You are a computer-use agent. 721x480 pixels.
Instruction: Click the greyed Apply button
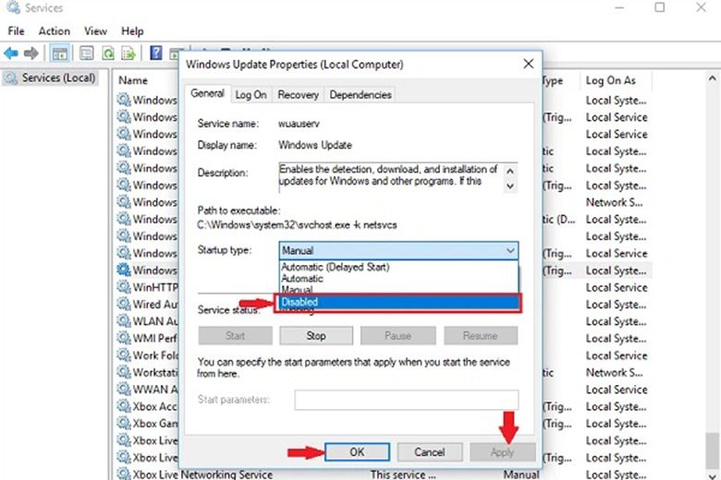coord(502,452)
